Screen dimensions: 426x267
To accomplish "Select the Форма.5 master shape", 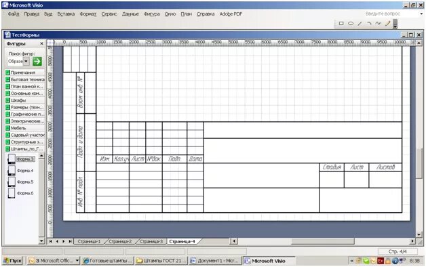I will pos(20,182).
